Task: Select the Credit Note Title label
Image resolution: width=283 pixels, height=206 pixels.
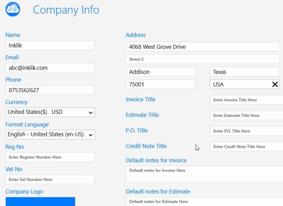Action: 146,146
